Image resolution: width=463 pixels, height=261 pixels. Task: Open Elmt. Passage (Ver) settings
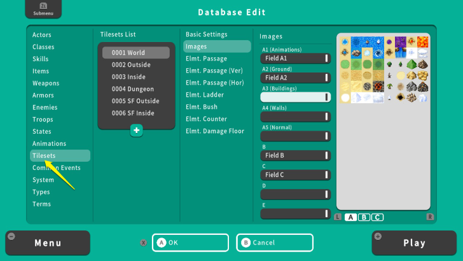click(x=214, y=71)
